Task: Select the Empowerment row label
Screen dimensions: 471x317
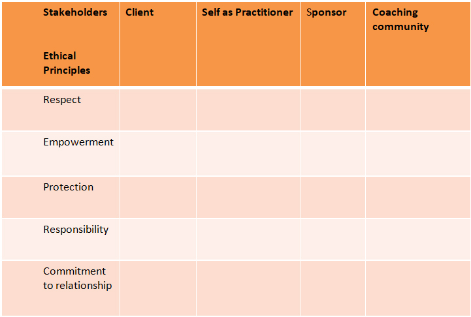Action: coord(78,142)
